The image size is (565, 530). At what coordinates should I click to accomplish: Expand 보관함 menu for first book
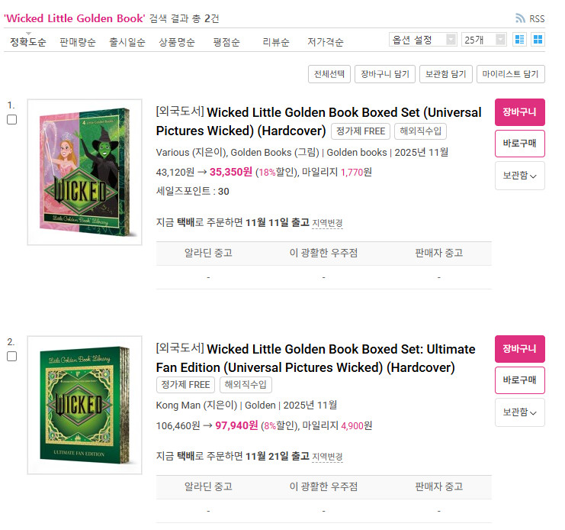(x=519, y=176)
